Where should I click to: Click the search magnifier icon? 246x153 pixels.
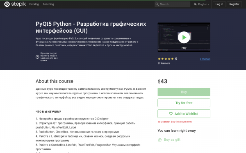[157, 4]
